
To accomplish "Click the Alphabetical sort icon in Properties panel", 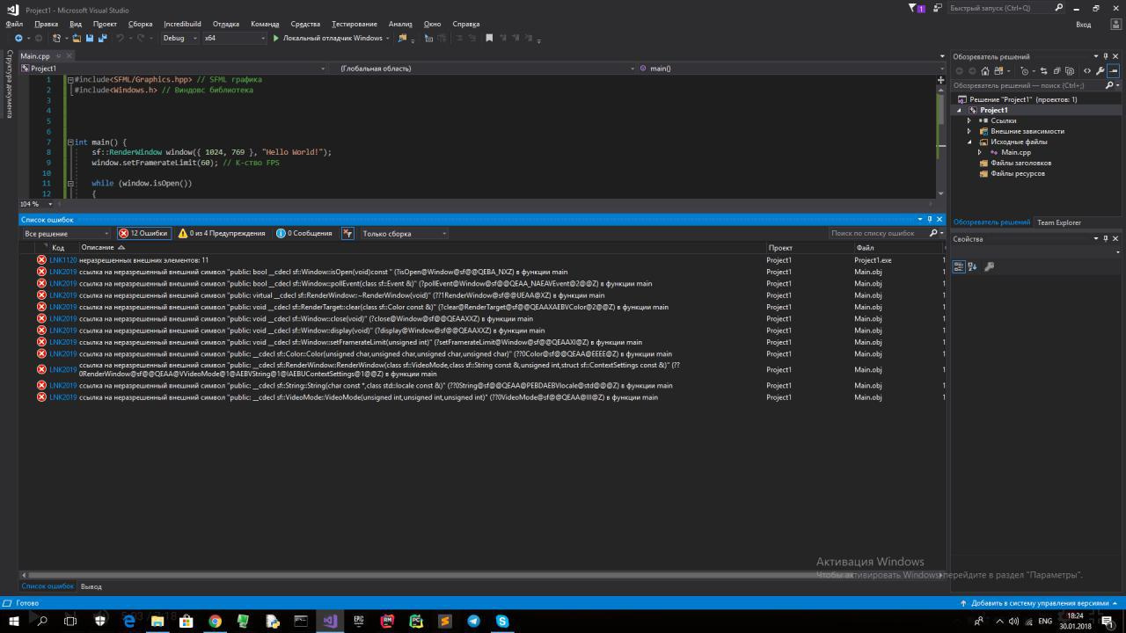I will [x=972, y=266].
